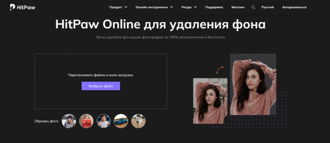The image size is (330, 143).
Task: Expand the Ресурс dropdown chevron
Action: (x=195, y=7)
